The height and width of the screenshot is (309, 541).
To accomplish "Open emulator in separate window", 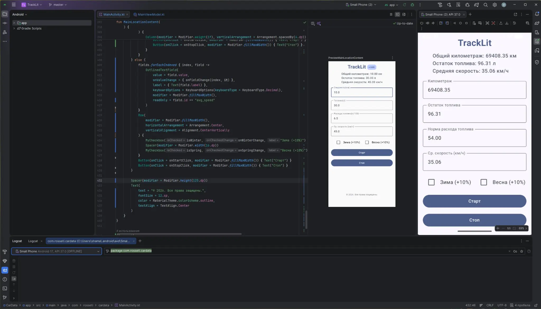I will pyautogui.click(x=515, y=15).
